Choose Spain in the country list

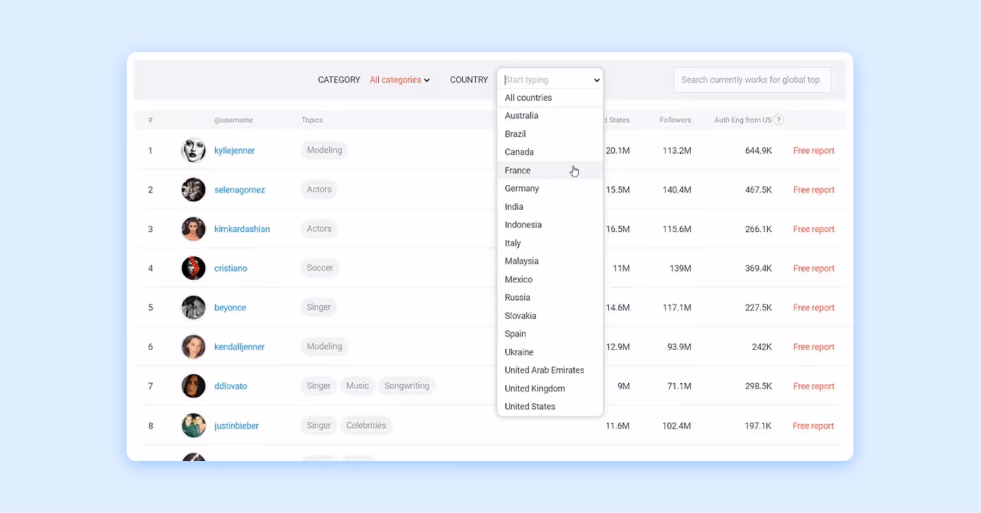[x=550, y=334]
